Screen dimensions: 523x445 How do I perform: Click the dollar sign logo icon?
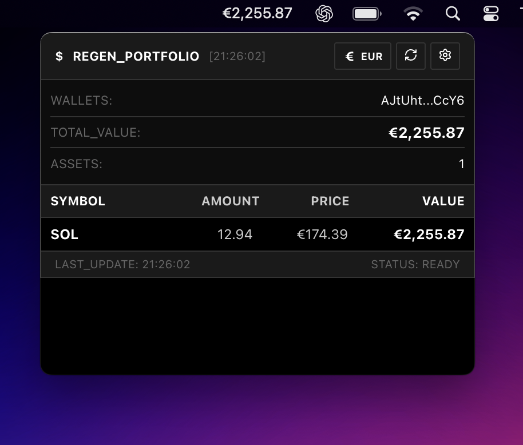coord(59,57)
